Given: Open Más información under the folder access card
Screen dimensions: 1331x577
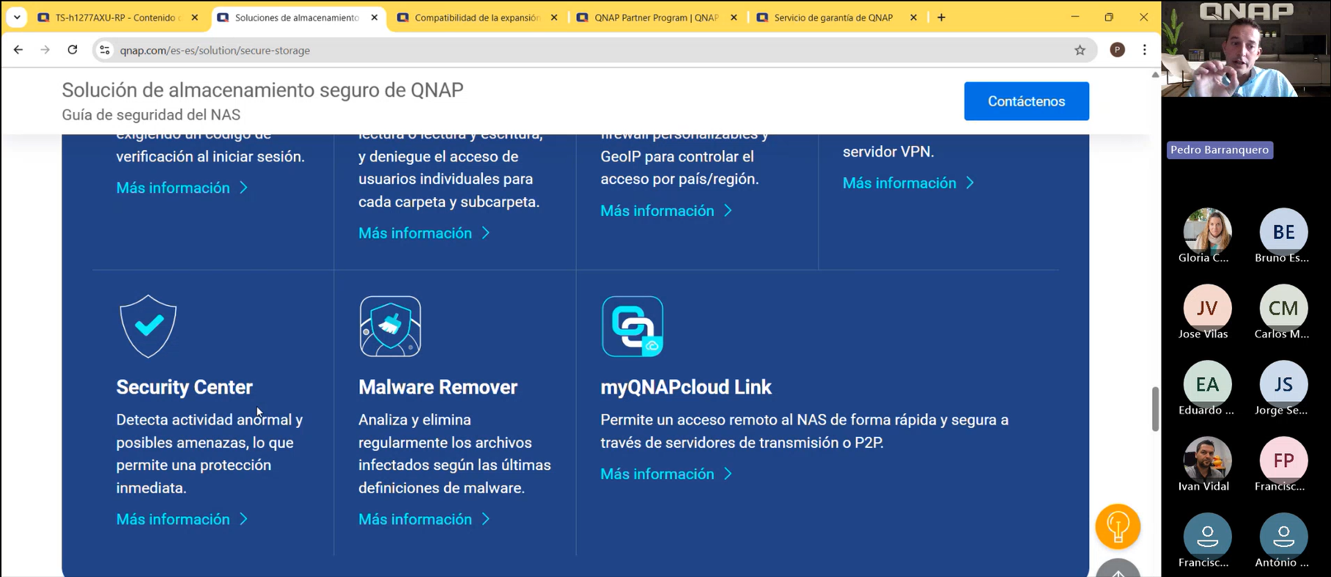Looking at the screenshot, I should 424,233.
